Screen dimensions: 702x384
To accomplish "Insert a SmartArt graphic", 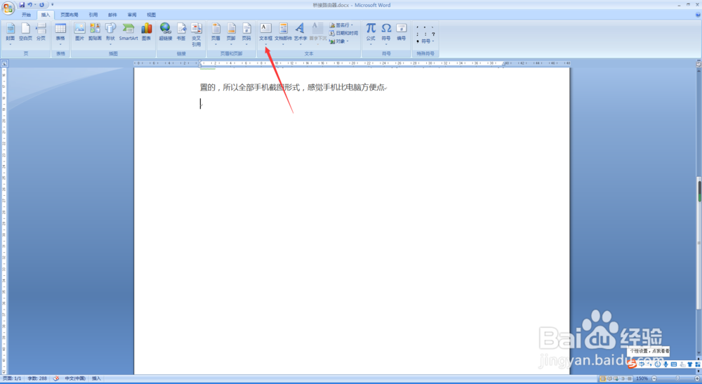I will (128, 32).
